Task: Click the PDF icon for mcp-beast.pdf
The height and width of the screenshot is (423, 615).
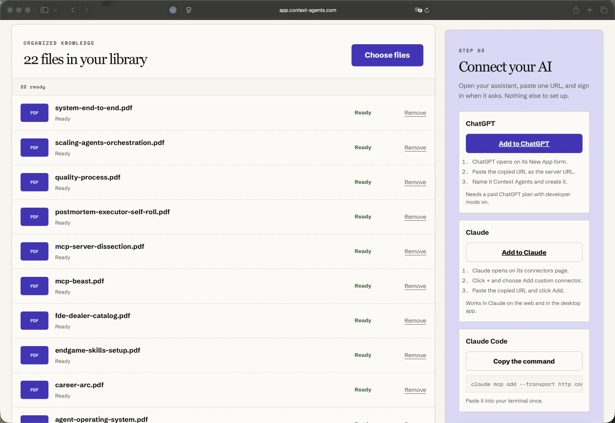Action: (35, 286)
